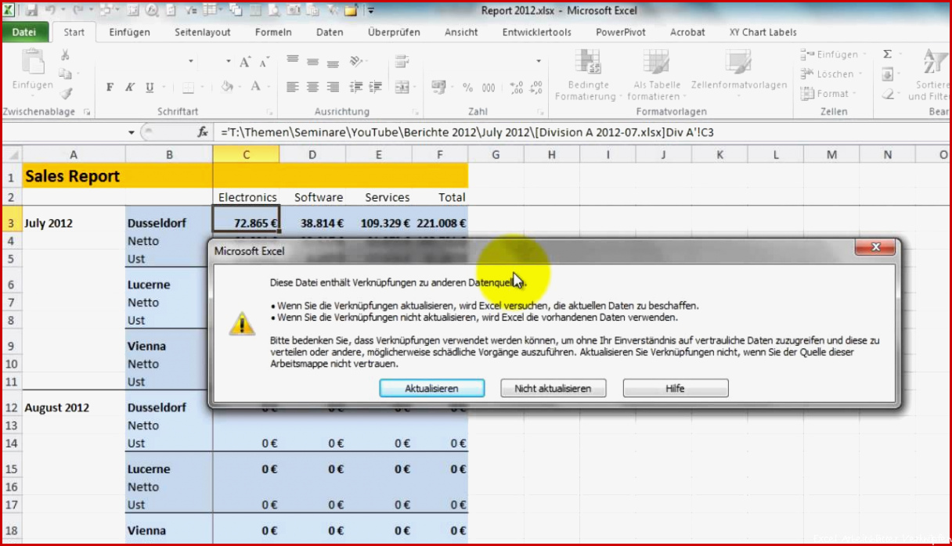Screen dimensions: 952x546
Task: Click the Align text right icon
Action: pos(333,88)
